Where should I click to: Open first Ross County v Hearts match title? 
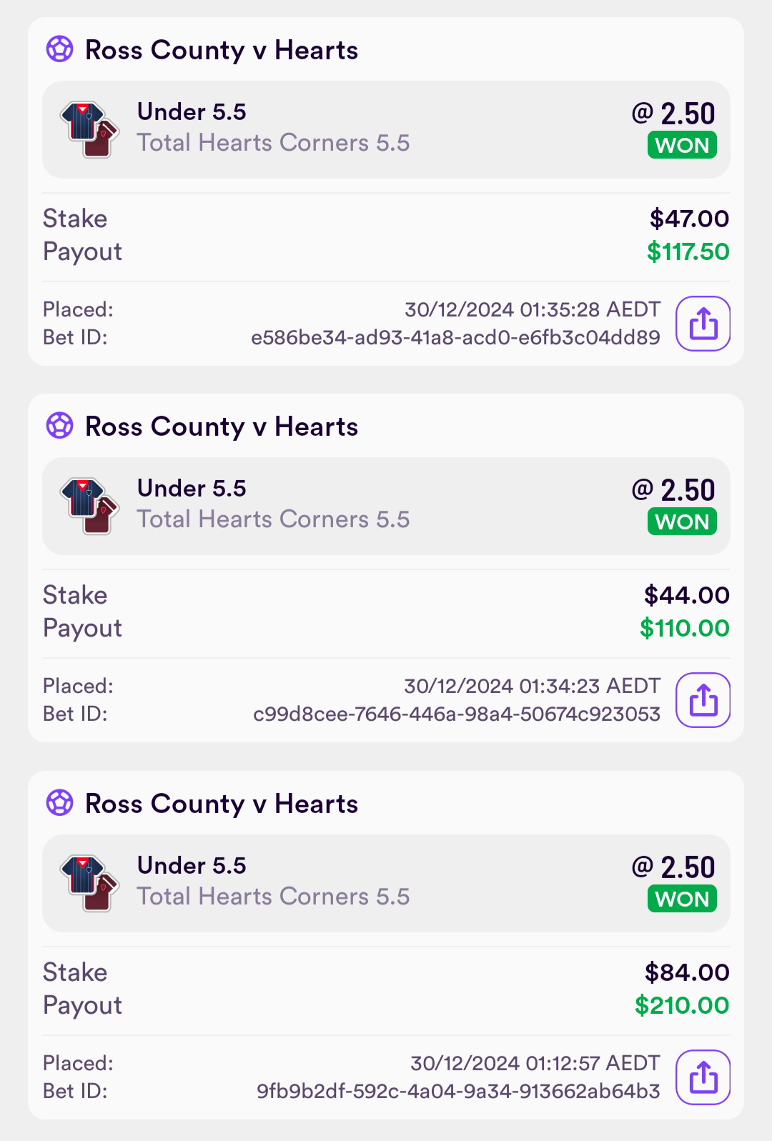coord(222,51)
